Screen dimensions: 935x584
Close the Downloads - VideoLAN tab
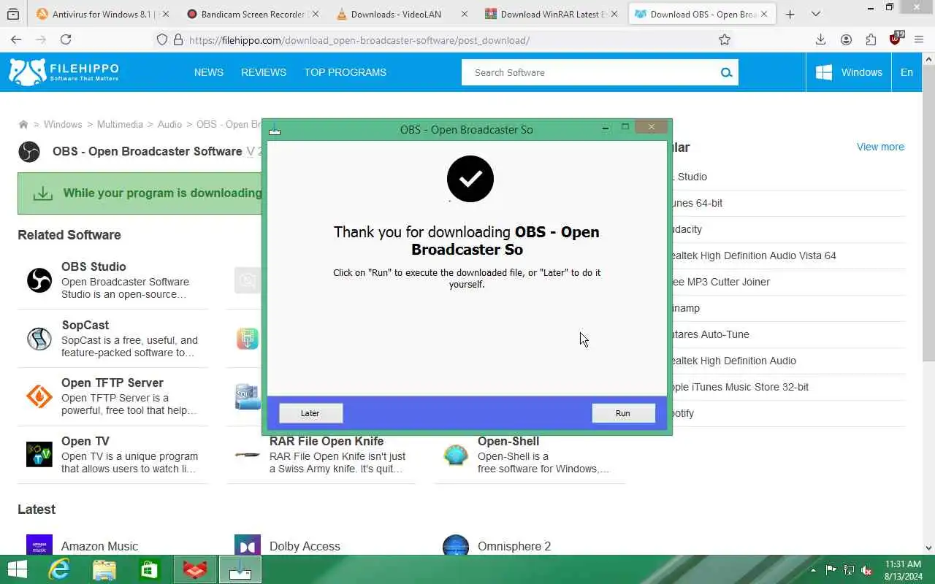(x=464, y=14)
